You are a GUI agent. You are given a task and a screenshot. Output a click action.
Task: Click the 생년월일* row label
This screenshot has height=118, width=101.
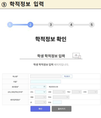click(x=15, y=87)
